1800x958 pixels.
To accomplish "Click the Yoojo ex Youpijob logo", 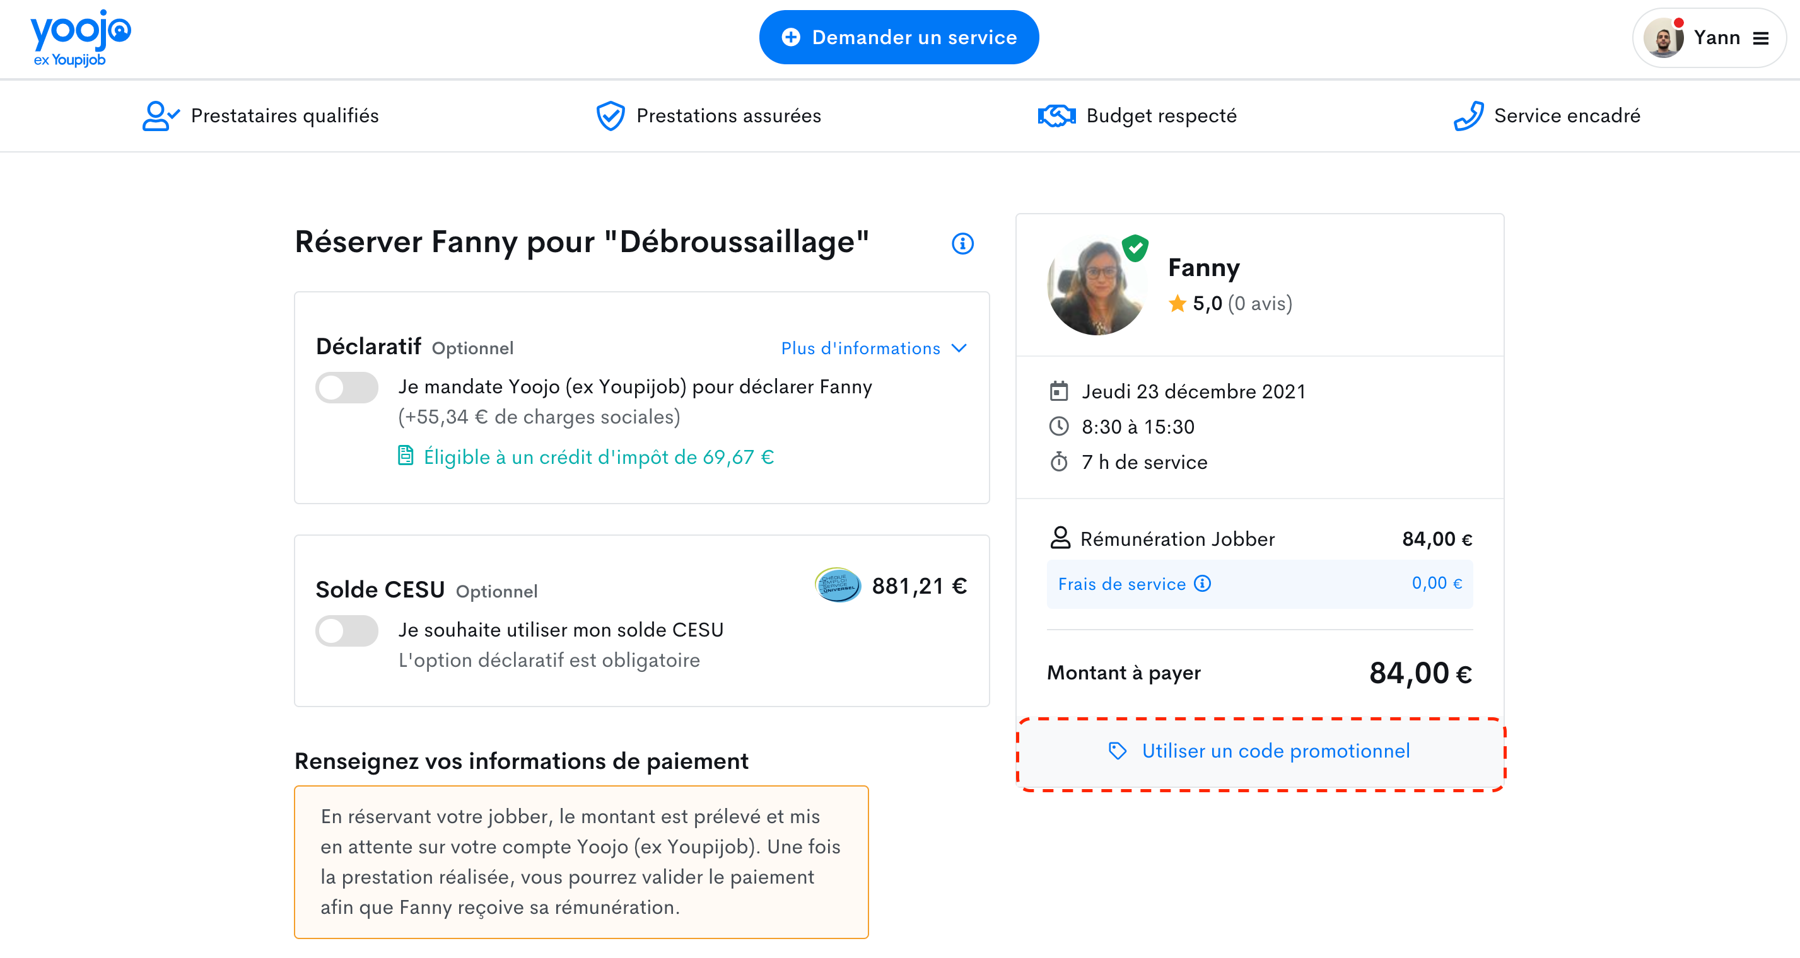I will tap(79, 37).
